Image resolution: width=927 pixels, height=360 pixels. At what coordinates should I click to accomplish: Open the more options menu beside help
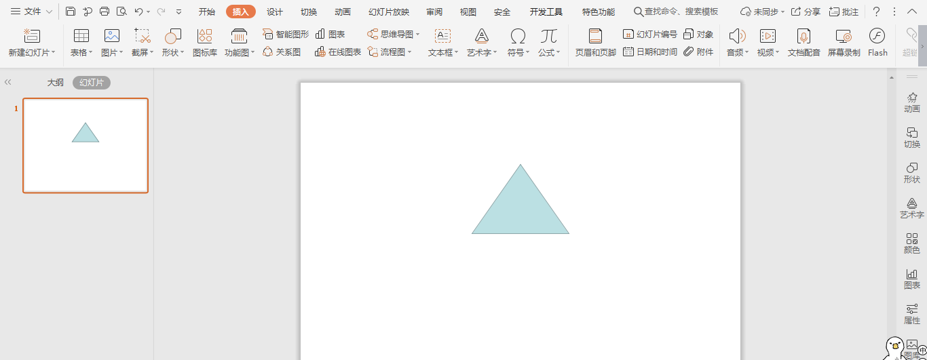[x=894, y=12]
